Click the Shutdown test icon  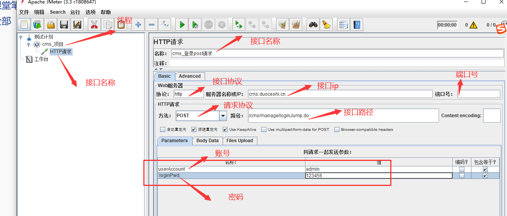click(x=222, y=25)
